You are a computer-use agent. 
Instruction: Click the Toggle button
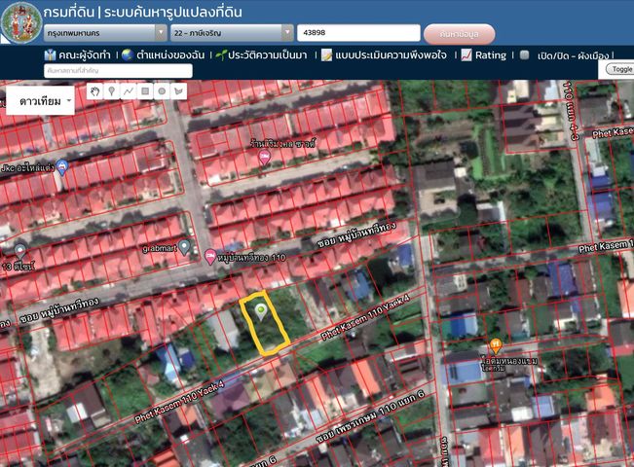coord(620,69)
